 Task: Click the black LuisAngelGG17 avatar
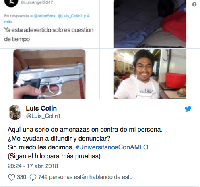click(11, 3)
